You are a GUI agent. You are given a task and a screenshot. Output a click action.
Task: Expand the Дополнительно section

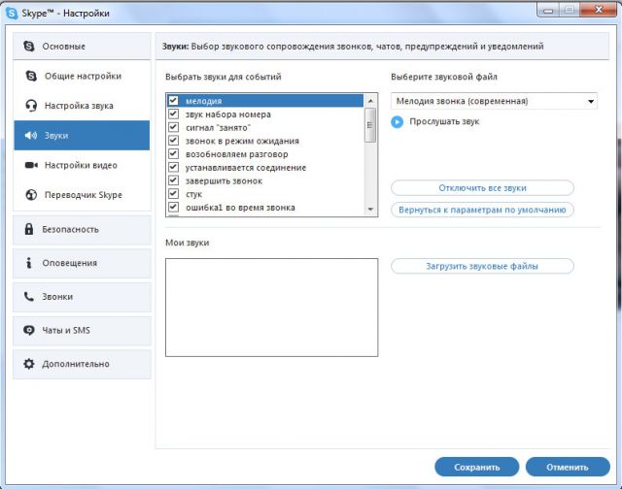coord(82,364)
